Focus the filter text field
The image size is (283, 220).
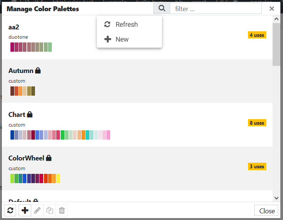pos(216,8)
